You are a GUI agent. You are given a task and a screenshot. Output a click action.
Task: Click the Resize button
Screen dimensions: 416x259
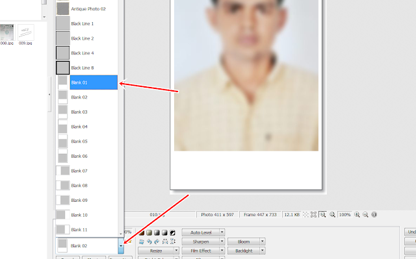click(x=156, y=251)
